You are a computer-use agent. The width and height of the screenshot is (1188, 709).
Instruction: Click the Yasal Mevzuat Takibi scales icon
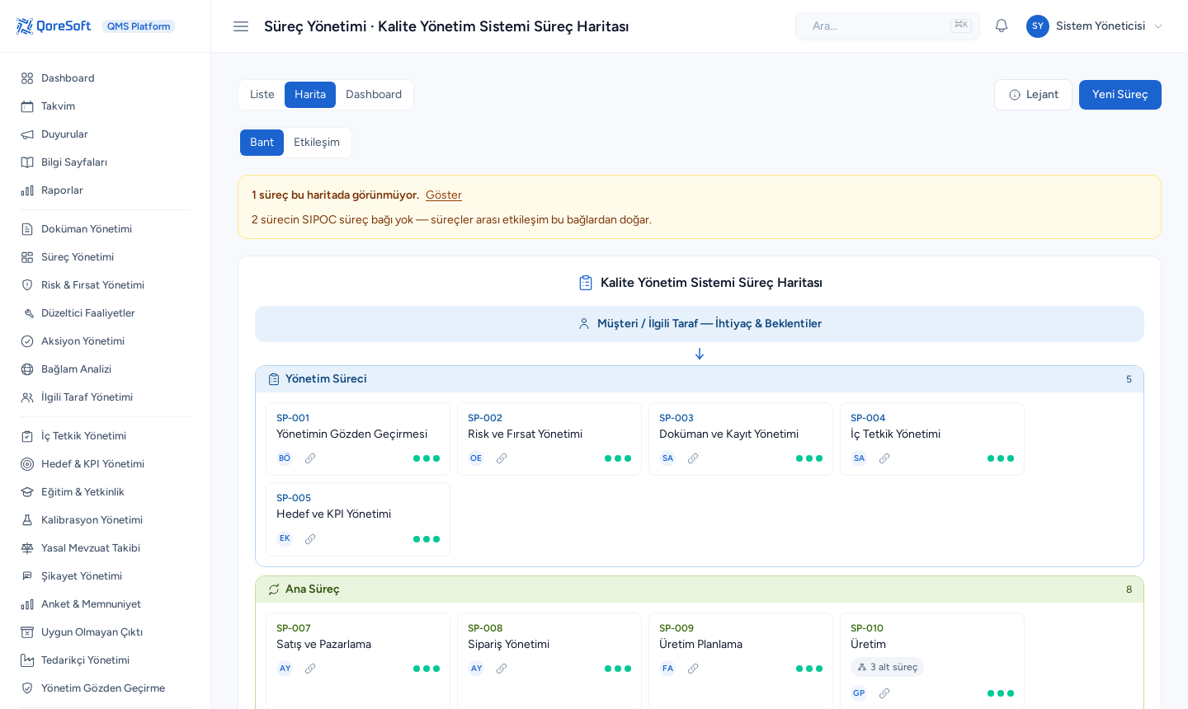27,548
